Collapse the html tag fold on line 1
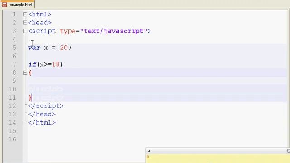This screenshot has height=163, width=290. [x=25, y=14]
